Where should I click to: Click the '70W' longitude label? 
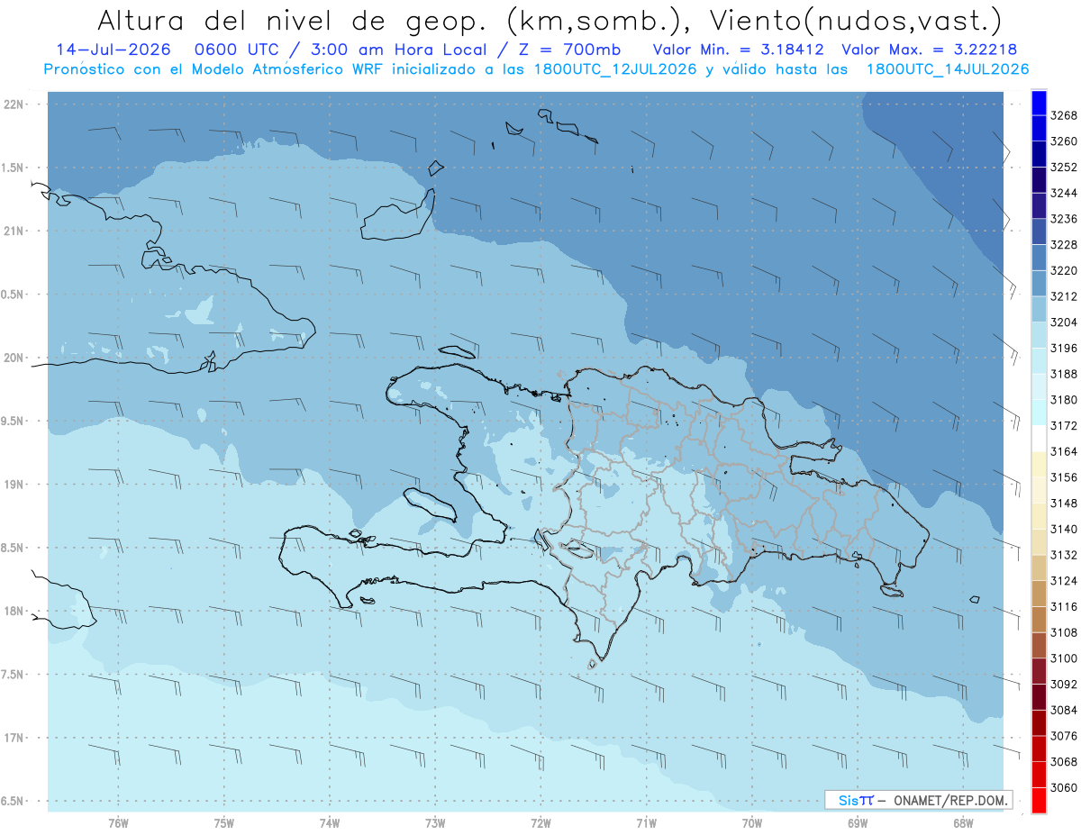[x=752, y=821]
